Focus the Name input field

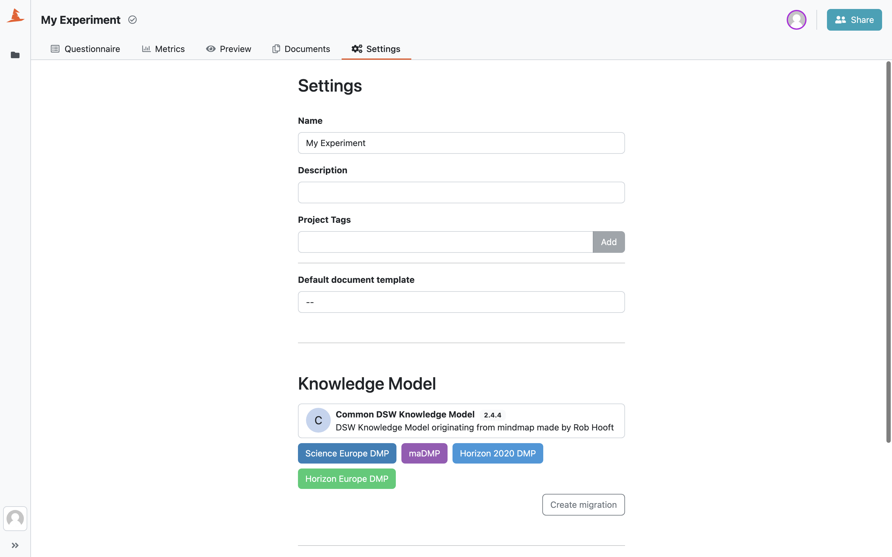461,143
